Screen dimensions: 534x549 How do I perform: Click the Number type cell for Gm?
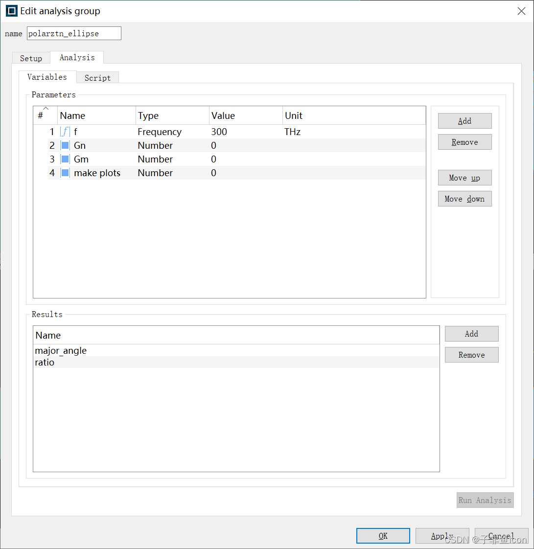(x=155, y=159)
